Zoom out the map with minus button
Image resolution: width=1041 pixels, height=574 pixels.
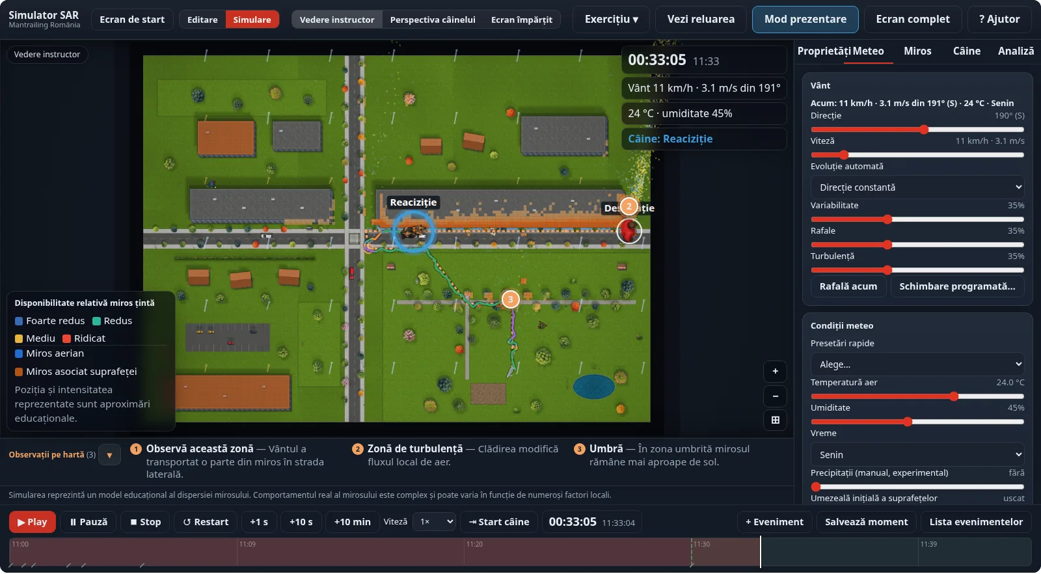tap(775, 396)
